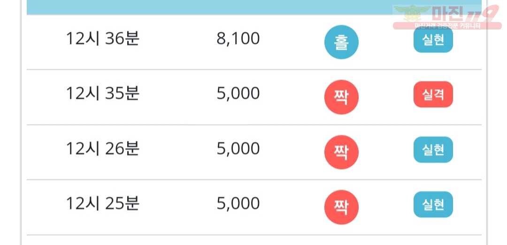Select the 12시 25분 time entry
The image size is (507, 245).
point(102,203)
